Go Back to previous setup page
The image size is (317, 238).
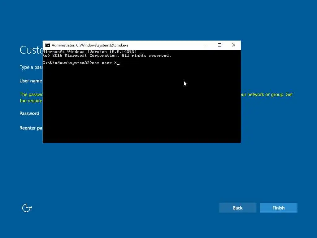click(237, 208)
